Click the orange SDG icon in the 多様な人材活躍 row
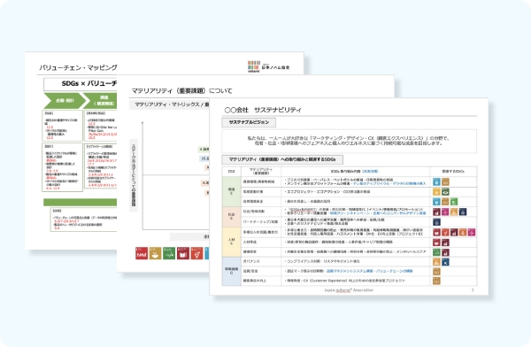The height and width of the screenshot is (347, 531). point(463,232)
